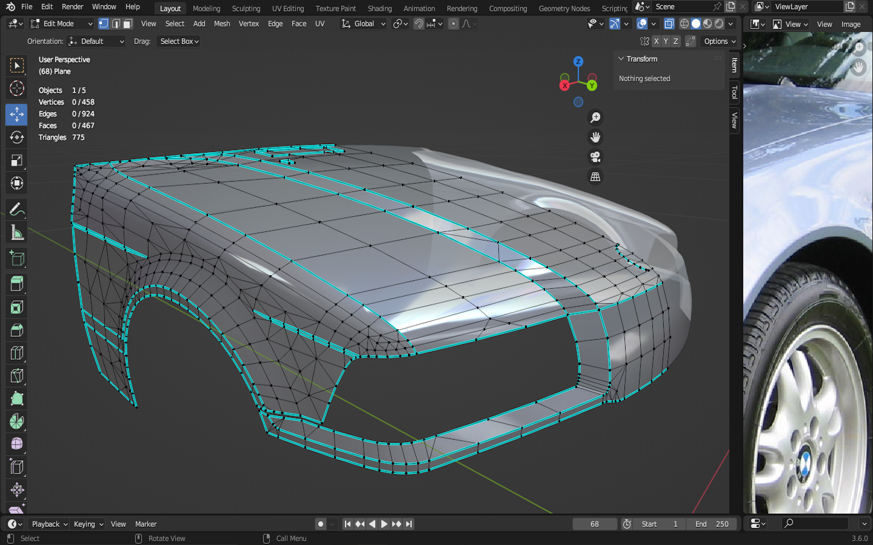Jump to the end frame
Screen dimensions: 873x545
click(409, 524)
